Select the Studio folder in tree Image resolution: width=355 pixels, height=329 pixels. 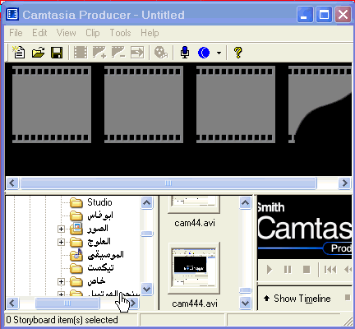99,202
